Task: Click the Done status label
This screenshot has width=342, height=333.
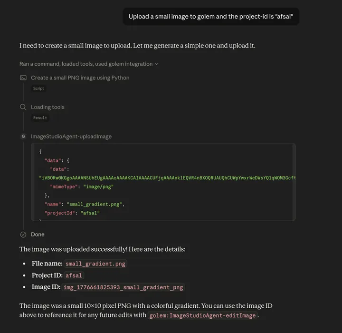Action: point(38,235)
